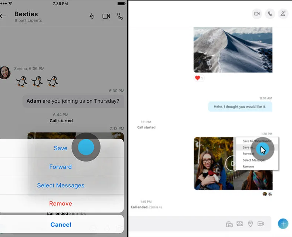292x237 pixels.
Task: Tap "Serena, 6:36 PM" sender label
Action: click(29, 69)
